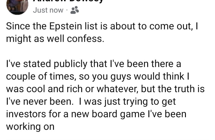Open the partially visible author name

68,1
